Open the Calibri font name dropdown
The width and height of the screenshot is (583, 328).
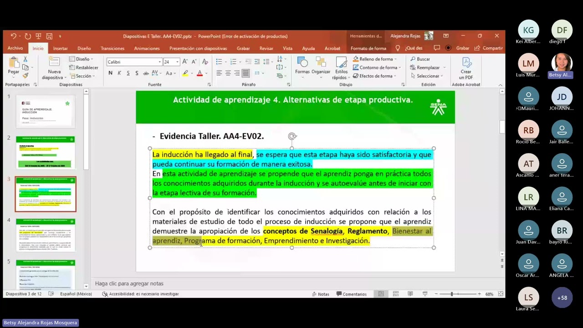pos(159,62)
